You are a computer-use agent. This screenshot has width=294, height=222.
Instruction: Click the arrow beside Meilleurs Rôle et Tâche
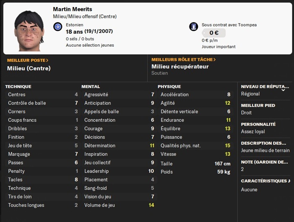coord(215,60)
